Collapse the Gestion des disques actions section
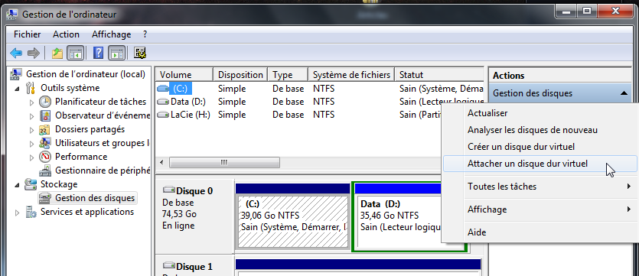 pyautogui.click(x=624, y=93)
